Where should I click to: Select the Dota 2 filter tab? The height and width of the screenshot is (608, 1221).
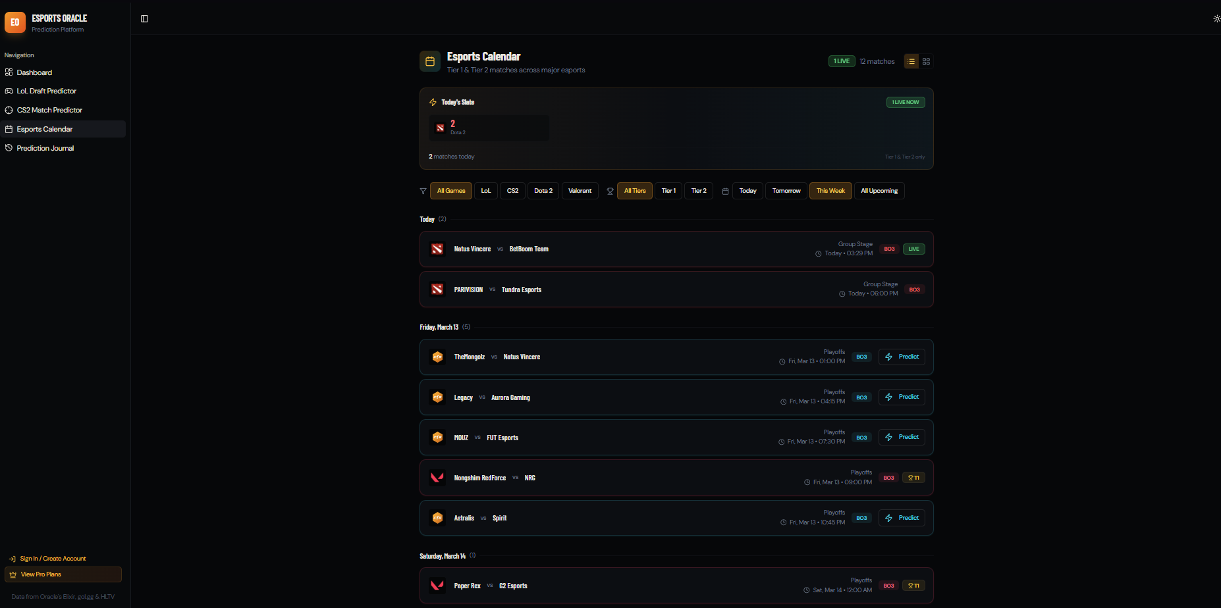[x=543, y=191]
